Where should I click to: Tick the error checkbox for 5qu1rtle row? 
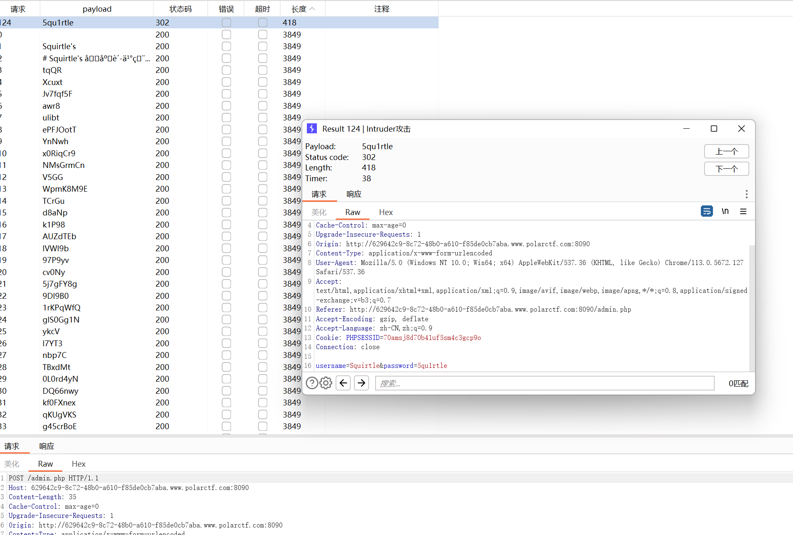(x=226, y=22)
